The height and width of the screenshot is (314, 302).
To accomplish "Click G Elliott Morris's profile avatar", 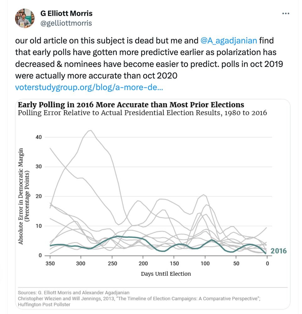I will coord(25,18).
